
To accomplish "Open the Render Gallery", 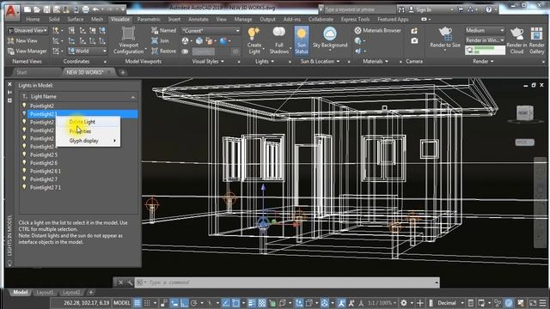I will pos(536,40).
